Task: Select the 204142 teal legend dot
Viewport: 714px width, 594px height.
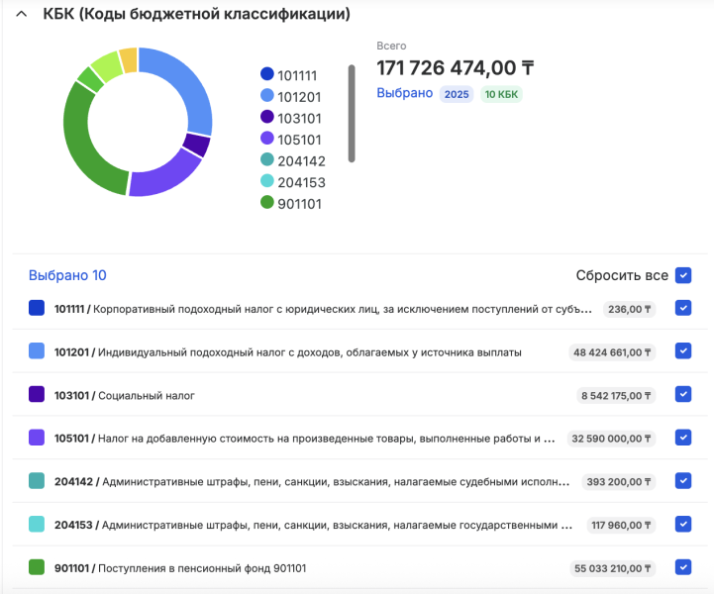Action: coord(266,160)
